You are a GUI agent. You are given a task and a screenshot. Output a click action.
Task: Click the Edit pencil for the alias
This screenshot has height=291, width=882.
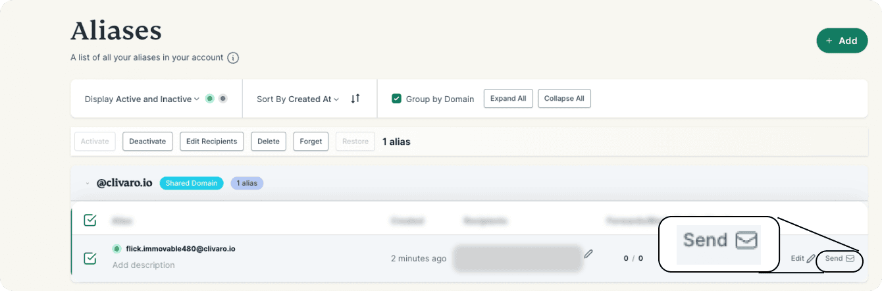(810, 259)
